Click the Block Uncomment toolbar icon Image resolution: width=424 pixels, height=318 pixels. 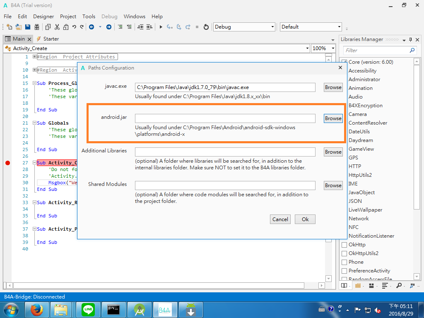[129, 27]
